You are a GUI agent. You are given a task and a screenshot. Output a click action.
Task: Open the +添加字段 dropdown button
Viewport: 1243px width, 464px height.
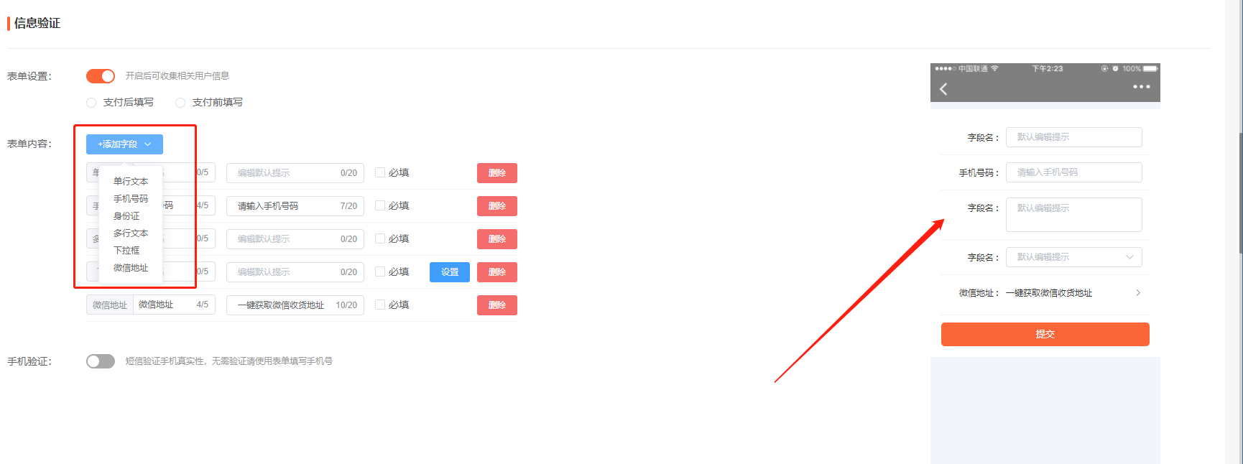tap(124, 144)
